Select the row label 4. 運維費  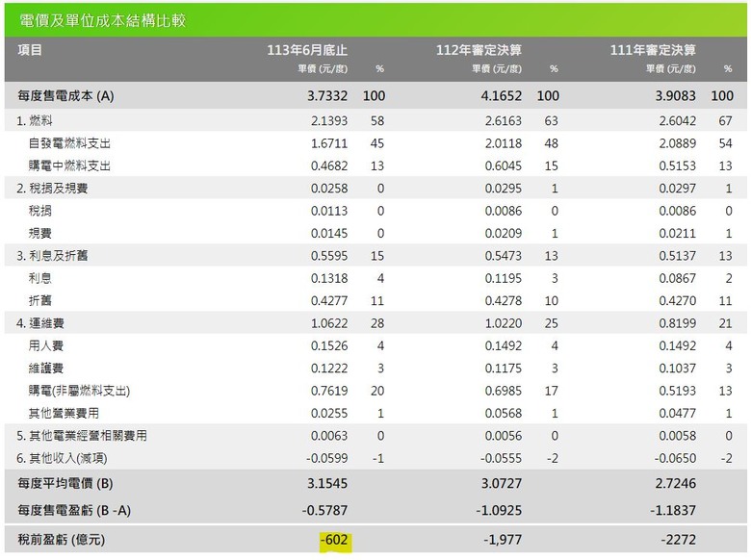(x=40, y=323)
